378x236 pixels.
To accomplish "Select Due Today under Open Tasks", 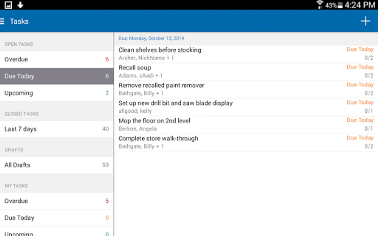I will pyautogui.click(x=57, y=76).
